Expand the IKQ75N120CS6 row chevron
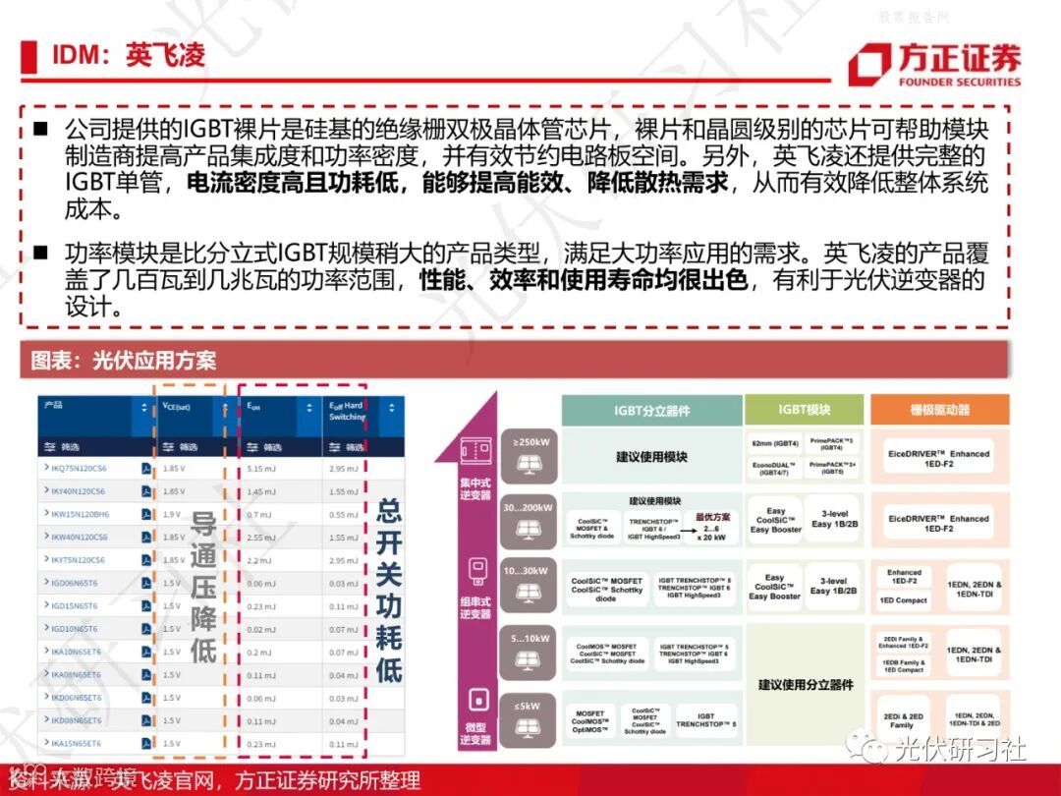The width and height of the screenshot is (1061, 796). [46, 468]
